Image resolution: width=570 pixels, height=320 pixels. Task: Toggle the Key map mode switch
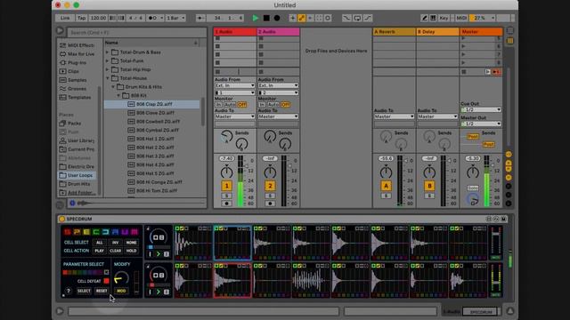click(x=444, y=18)
